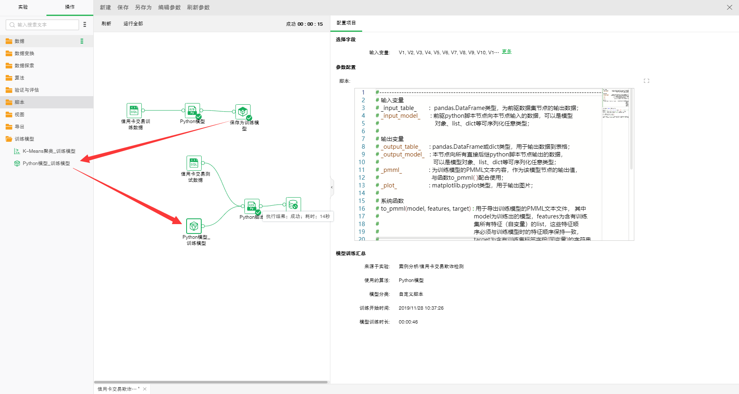
Task: Choose 另存为 from the top menu
Action: tap(143, 7)
